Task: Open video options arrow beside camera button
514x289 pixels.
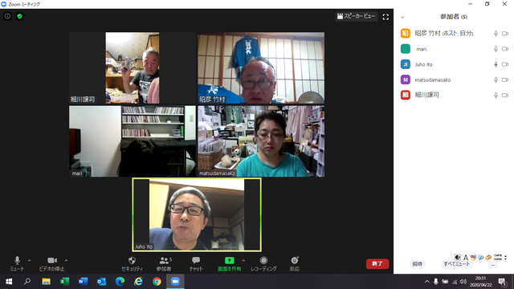Action: coord(66,260)
